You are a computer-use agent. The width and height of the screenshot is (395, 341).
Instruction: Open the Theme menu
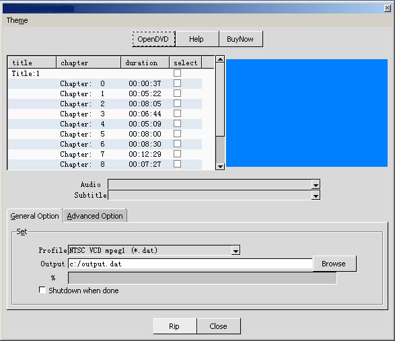pyautogui.click(x=17, y=20)
